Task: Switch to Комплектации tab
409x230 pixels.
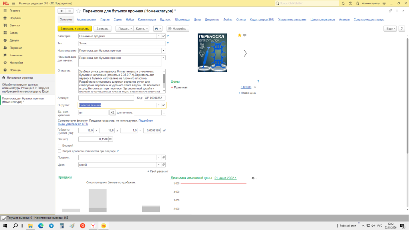Action: pyautogui.click(x=147, y=20)
